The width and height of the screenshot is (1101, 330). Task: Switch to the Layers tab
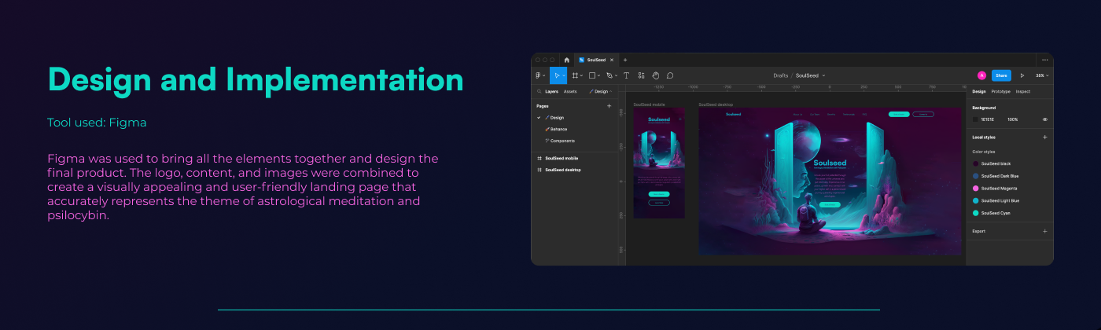point(551,91)
